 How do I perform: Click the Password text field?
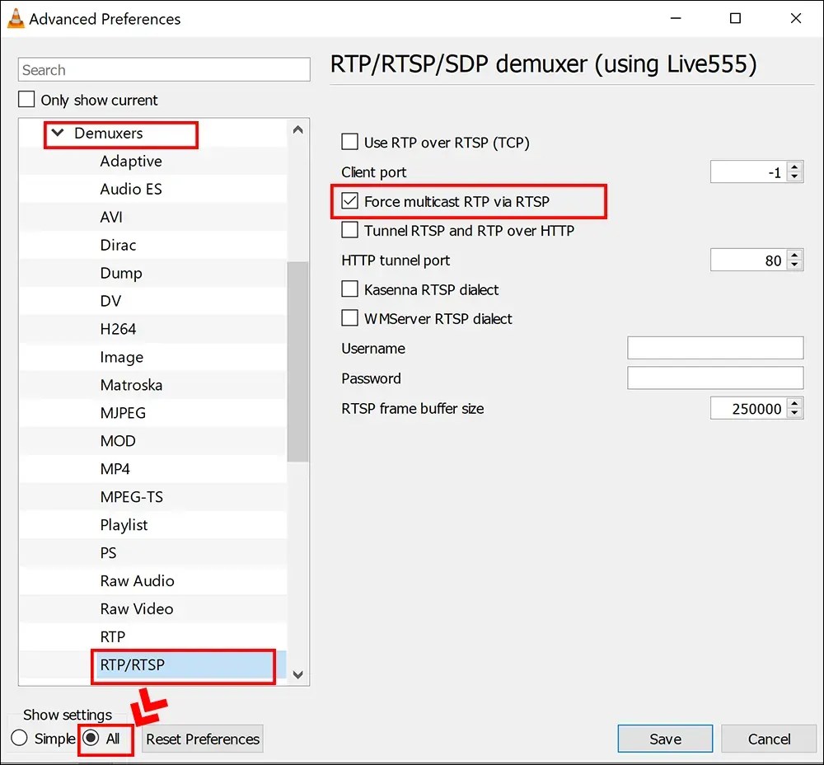pos(715,378)
